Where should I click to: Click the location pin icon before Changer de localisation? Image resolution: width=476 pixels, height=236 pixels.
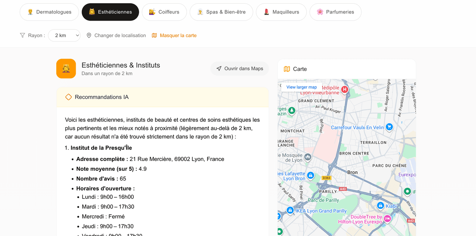89,35
